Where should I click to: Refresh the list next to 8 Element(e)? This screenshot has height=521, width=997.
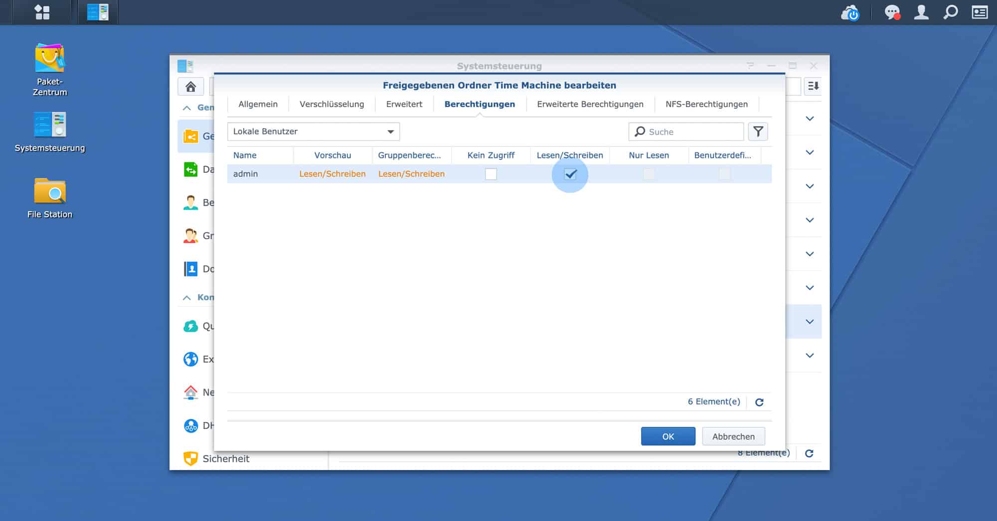click(809, 453)
